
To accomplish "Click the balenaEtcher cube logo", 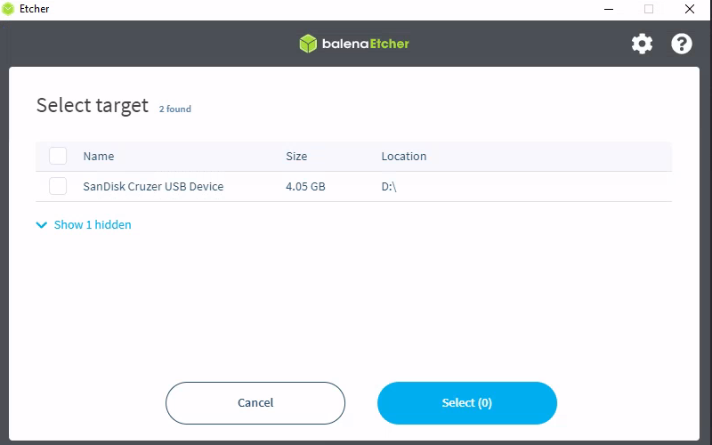I will pos(308,44).
